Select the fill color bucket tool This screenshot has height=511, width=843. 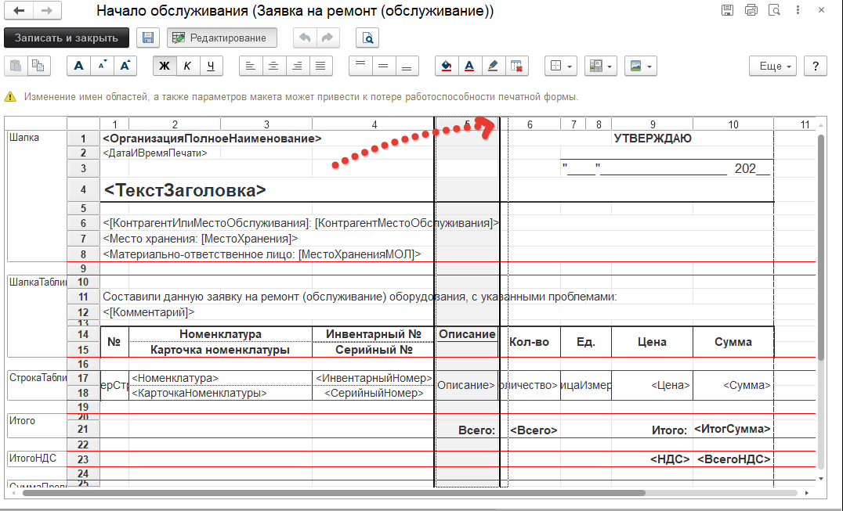coord(446,66)
